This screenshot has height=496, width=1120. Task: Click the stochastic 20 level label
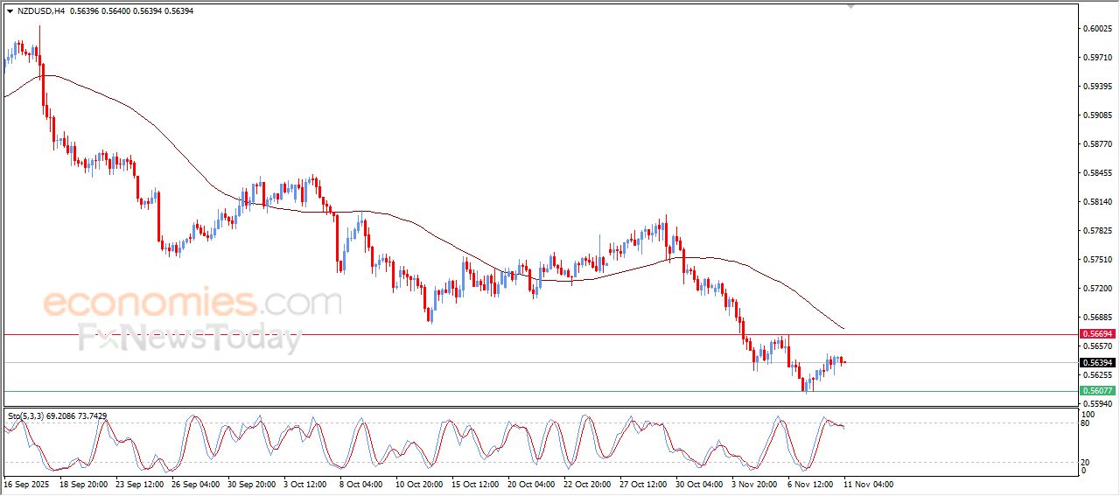tap(1087, 462)
